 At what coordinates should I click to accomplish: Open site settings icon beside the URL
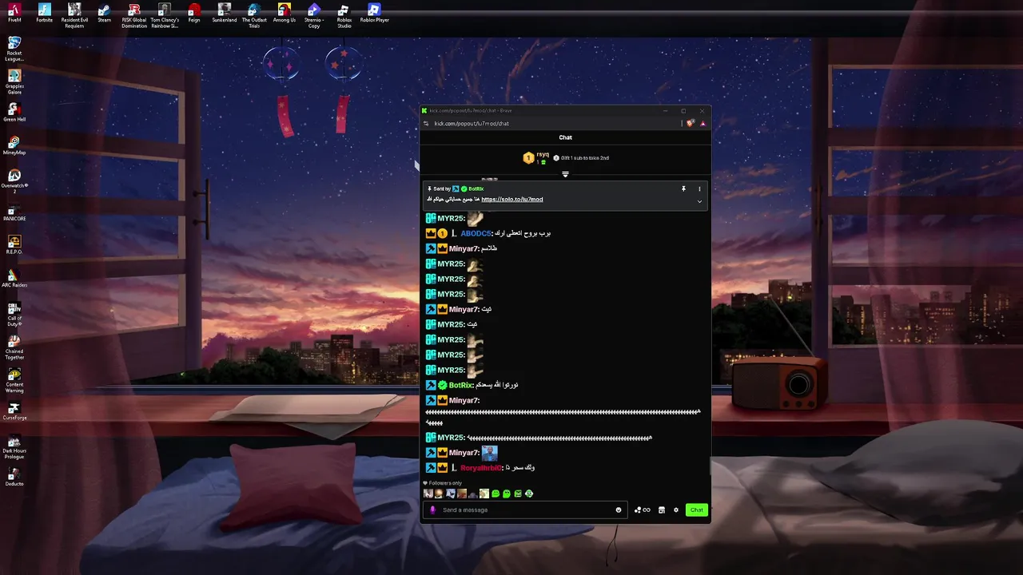coord(427,124)
